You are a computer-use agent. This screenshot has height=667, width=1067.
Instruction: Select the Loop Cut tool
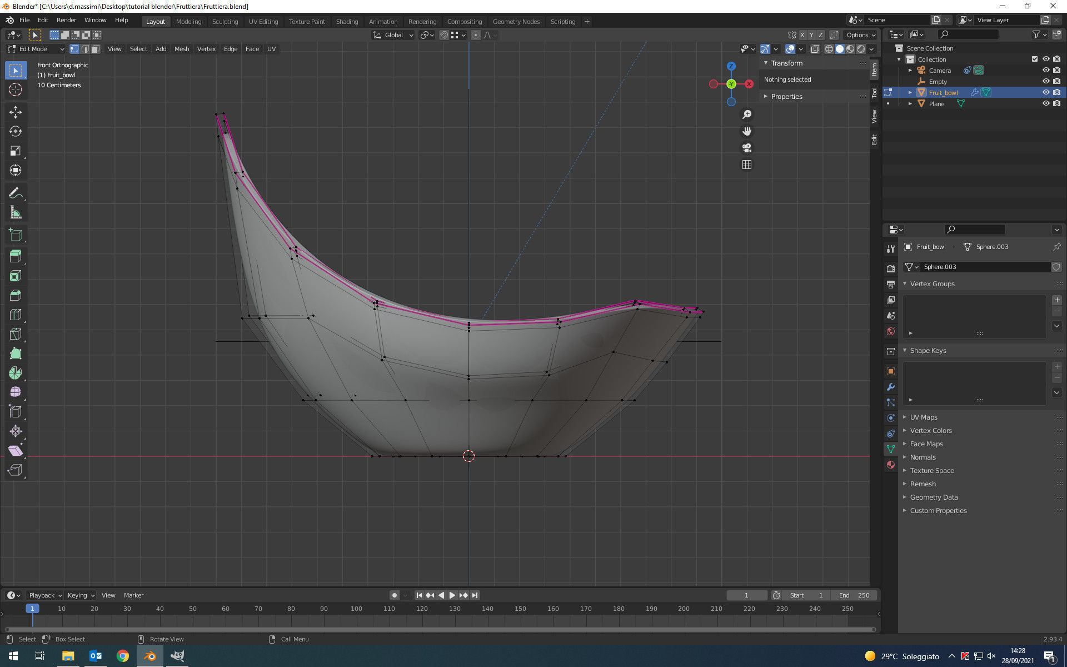[x=16, y=315]
